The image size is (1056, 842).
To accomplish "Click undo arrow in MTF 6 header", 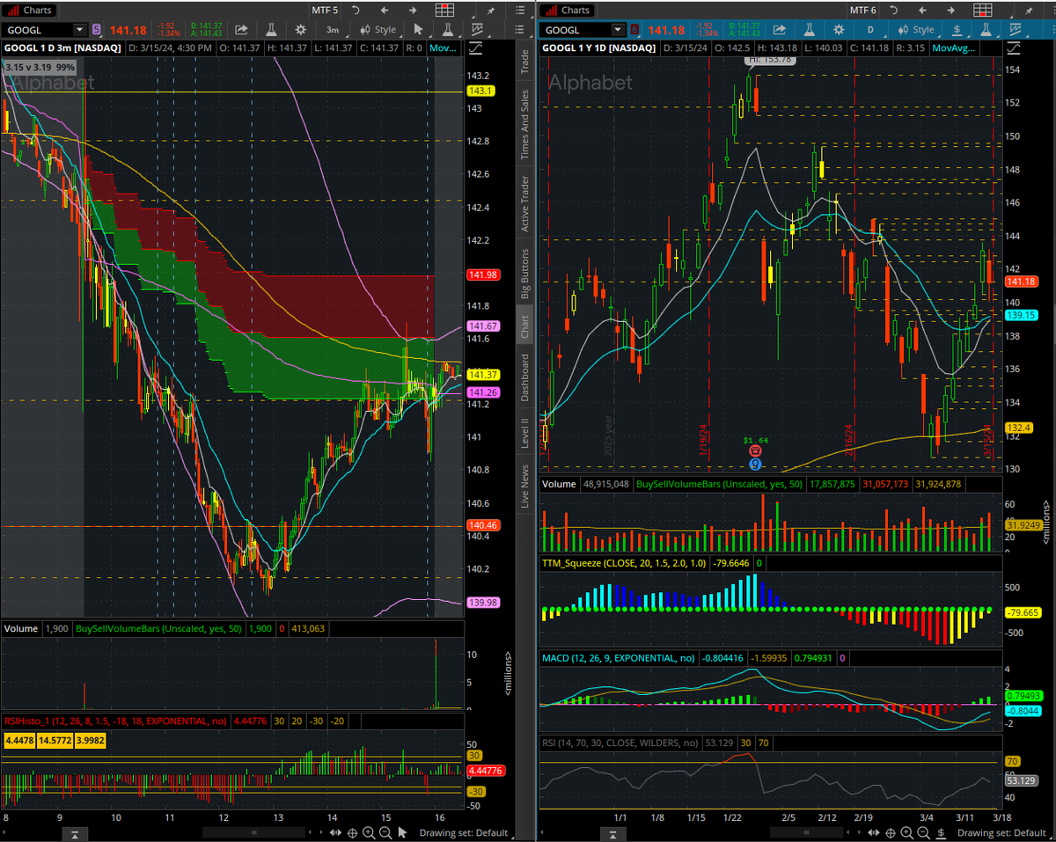I will coord(892,11).
